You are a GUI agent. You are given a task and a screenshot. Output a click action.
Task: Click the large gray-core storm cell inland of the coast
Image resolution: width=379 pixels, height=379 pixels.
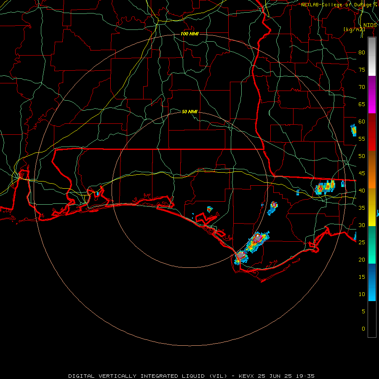(257, 242)
